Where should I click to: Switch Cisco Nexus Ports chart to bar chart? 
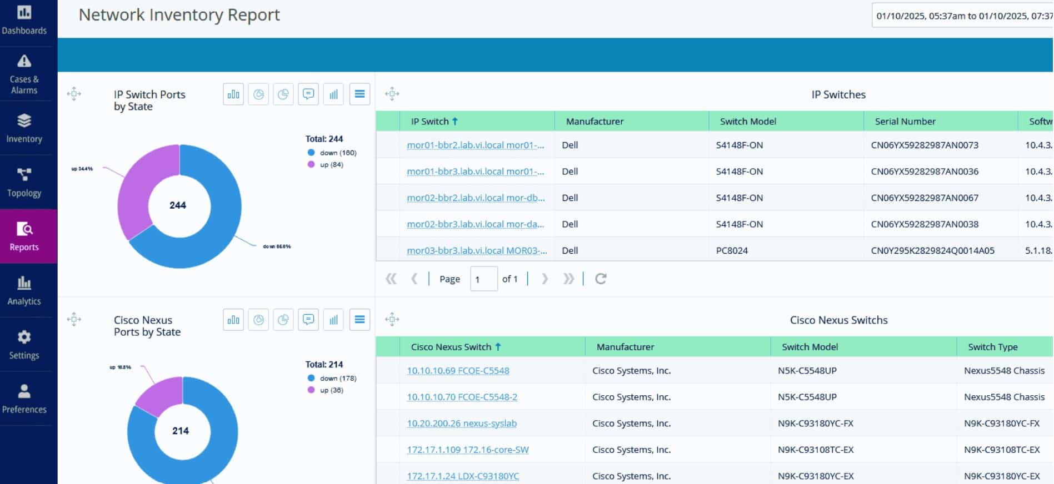coord(233,320)
